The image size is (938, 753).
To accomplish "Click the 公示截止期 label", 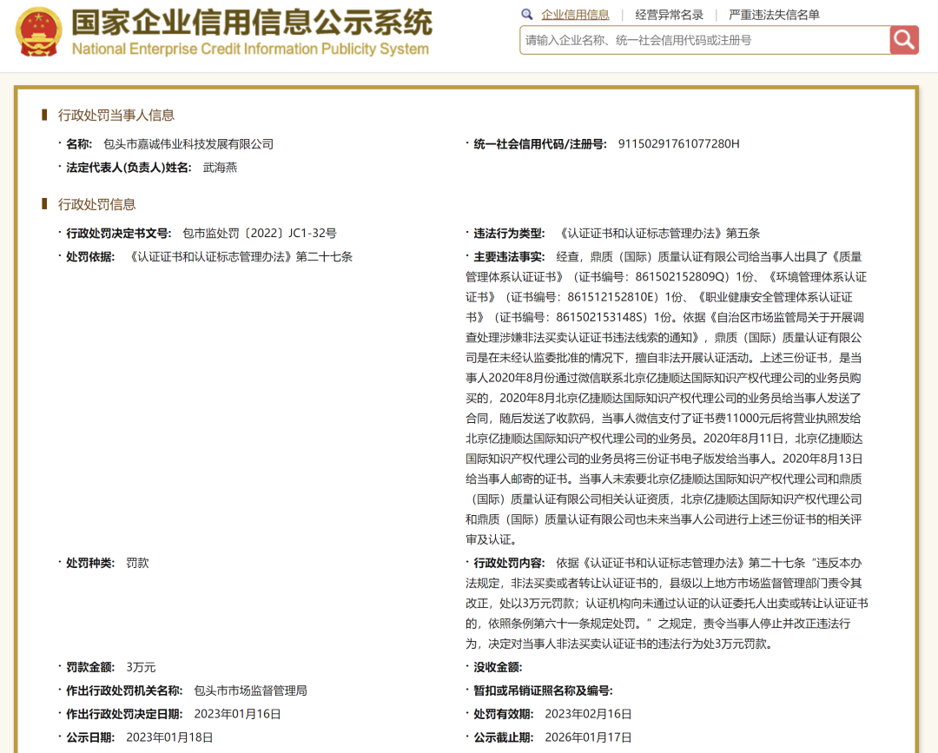I will tap(503, 737).
